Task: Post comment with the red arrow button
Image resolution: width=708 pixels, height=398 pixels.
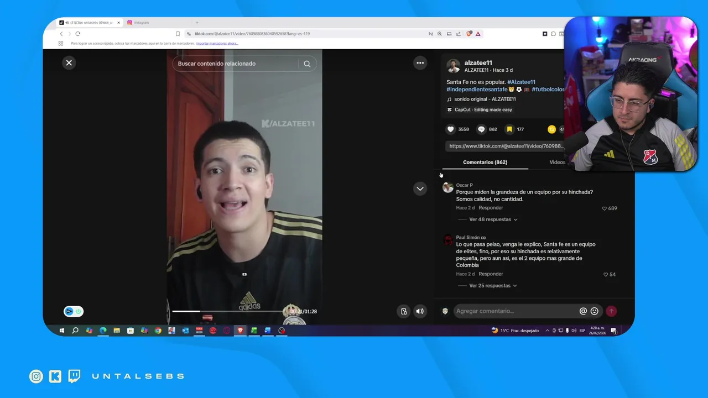Action: (611, 311)
